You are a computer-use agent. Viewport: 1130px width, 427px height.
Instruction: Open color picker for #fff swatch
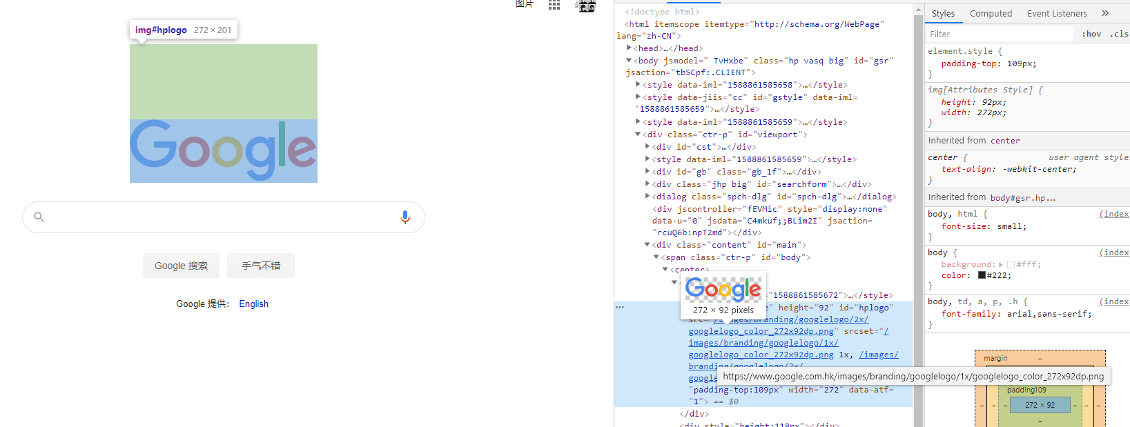click(x=1011, y=264)
